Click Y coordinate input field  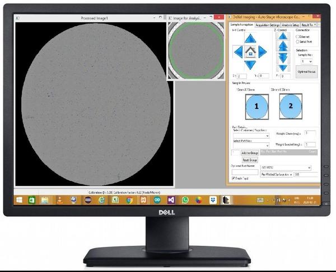[x=264, y=75]
